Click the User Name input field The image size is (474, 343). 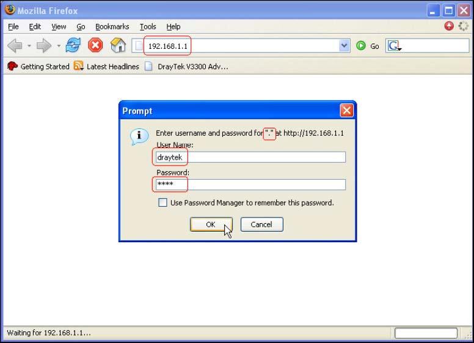click(x=250, y=157)
